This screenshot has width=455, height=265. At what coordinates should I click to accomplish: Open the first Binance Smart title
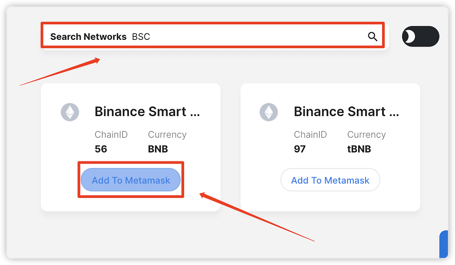(x=148, y=112)
